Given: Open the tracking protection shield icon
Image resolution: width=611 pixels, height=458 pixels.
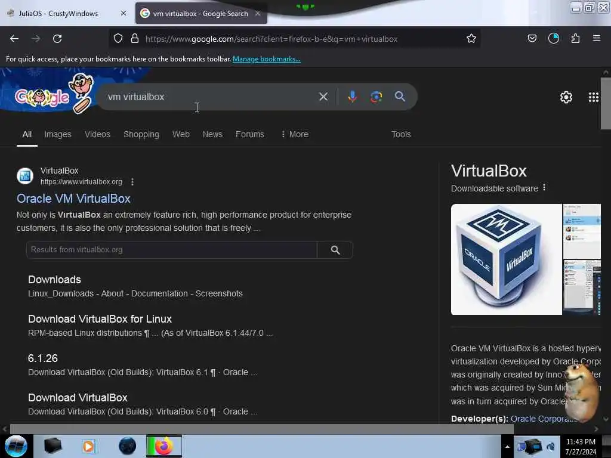Looking at the screenshot, I should 118,39.
